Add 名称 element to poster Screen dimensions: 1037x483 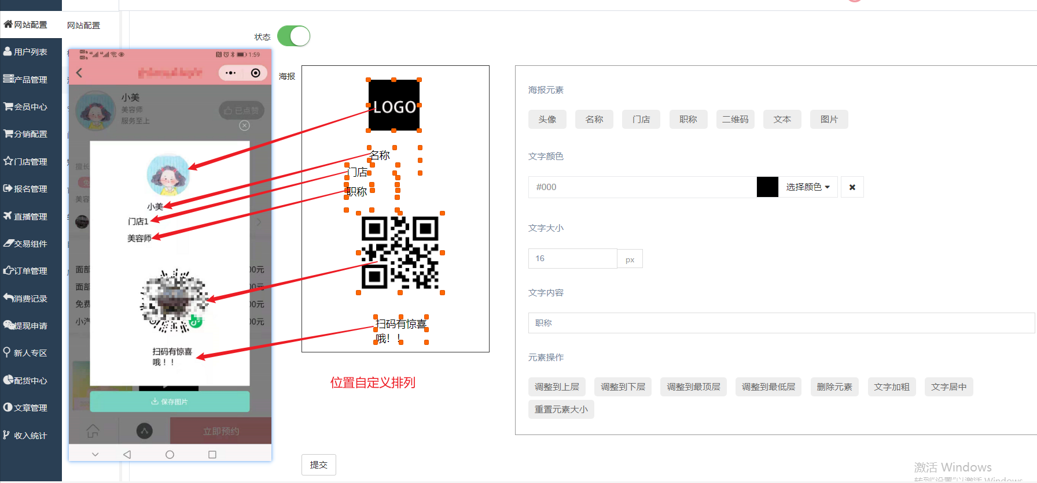tap(594, 119)
